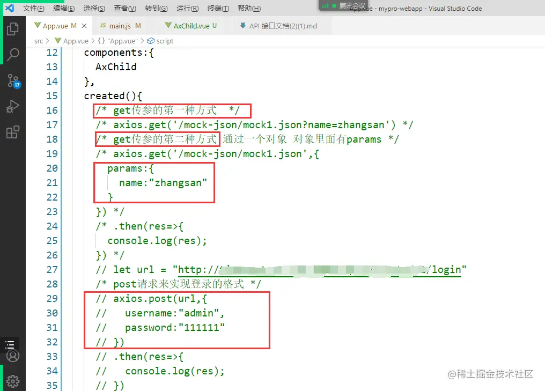Open the 文件(F) menu
545x391 pixels.
pos(34,9)
